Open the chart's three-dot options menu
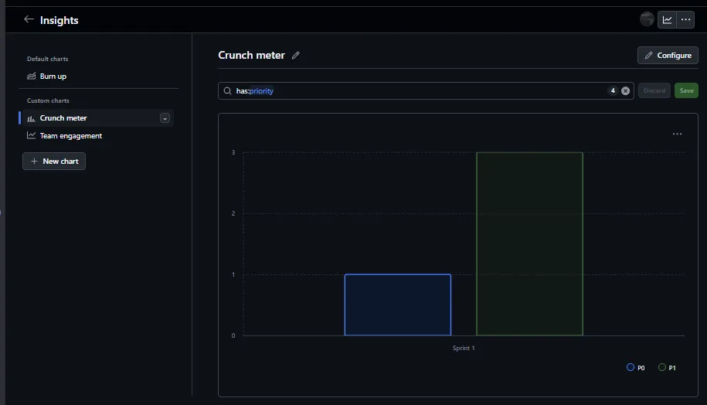Viewport: 707px width, 405px height. point(677,134)
